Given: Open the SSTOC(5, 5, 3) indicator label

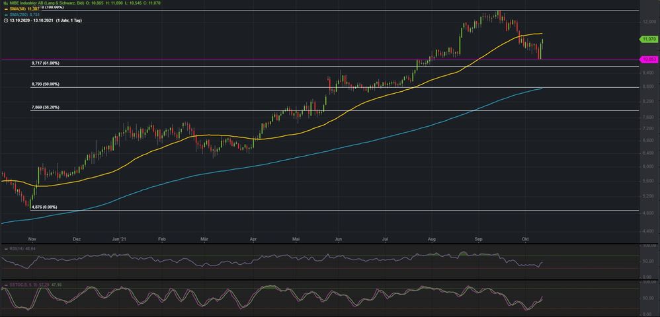Looking at the screenshot, I should pos(24,285).
